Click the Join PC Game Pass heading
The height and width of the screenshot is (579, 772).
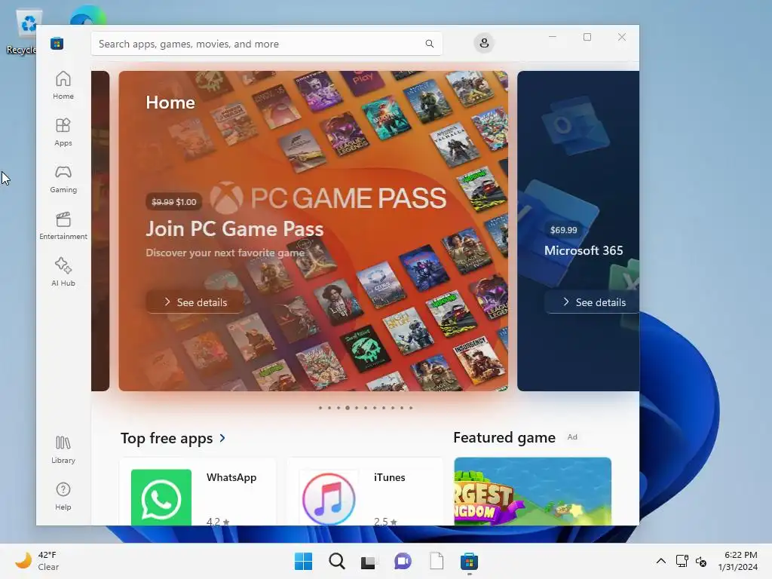234,229
